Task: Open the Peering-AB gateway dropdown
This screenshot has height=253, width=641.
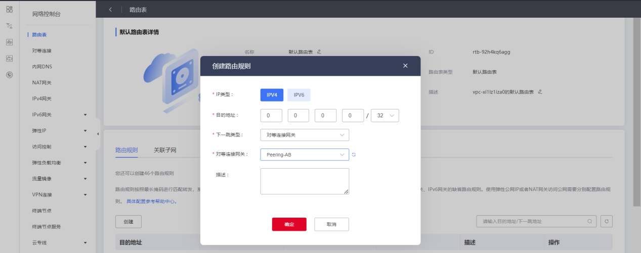Action: pyautogui.click(x=305, y=155)
